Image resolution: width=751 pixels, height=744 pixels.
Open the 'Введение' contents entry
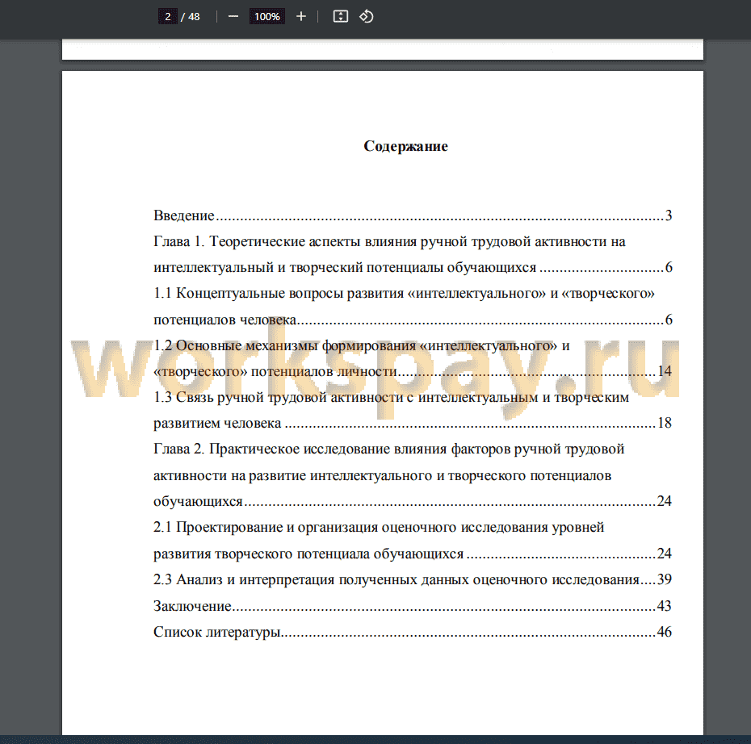tap(413, 215)
